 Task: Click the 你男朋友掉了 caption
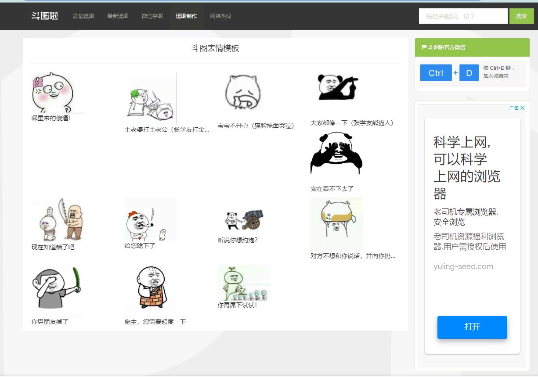(x=50, y=322)
